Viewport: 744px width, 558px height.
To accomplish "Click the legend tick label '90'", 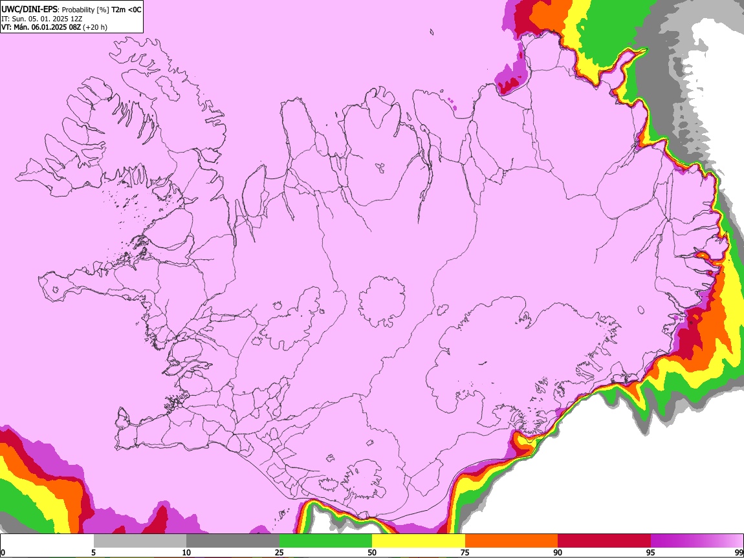I will 558,553.
